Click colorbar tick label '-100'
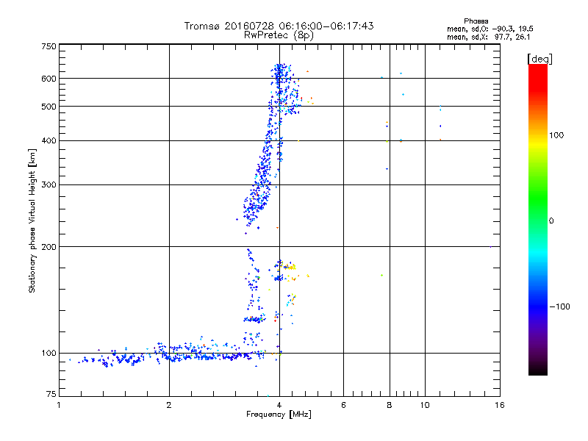Image resolution: width=588 pixels, height=441 pixels. point(559,306)
